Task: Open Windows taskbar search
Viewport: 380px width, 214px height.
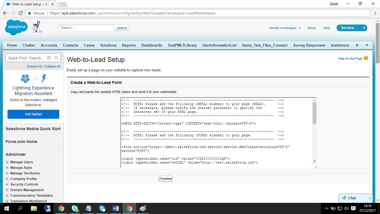Action: [20, 208]
